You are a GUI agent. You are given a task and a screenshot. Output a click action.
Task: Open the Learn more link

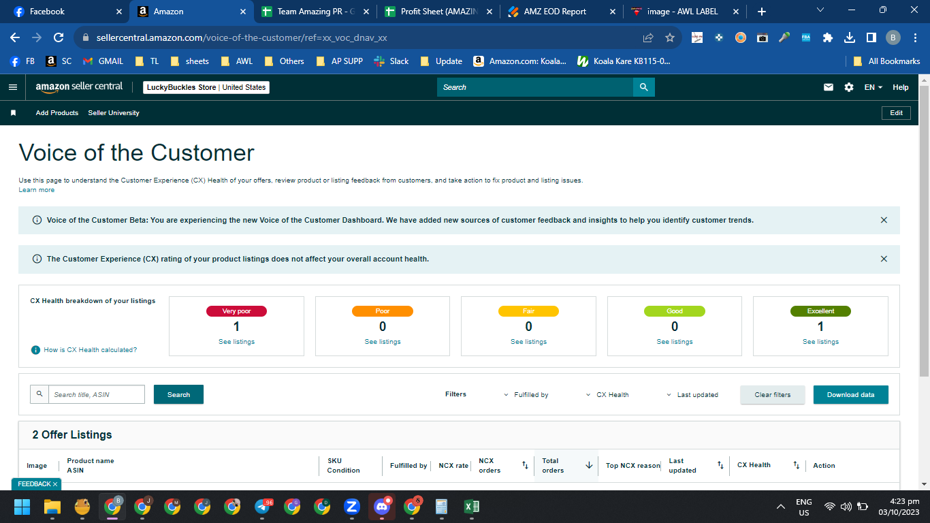tap(37, 190)
